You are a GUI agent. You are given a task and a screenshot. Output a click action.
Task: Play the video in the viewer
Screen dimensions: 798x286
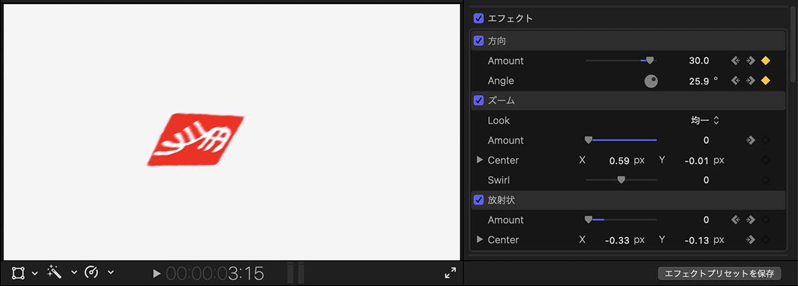[156, 273]
